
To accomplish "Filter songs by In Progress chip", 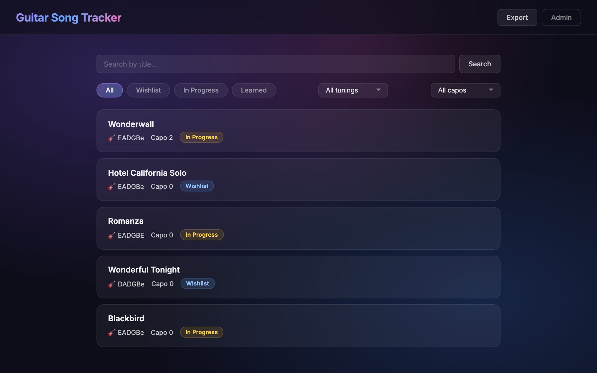I will tap(201, 90).
